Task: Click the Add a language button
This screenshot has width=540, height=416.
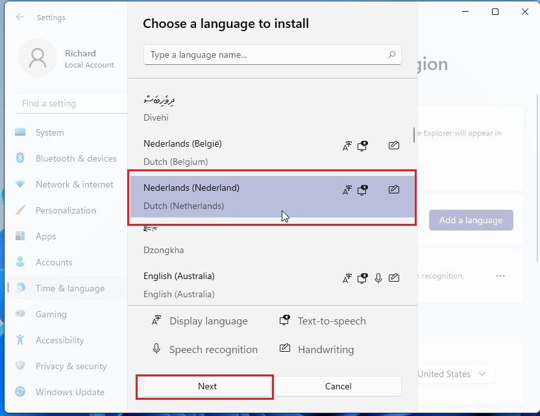Action: pos(471,220)
